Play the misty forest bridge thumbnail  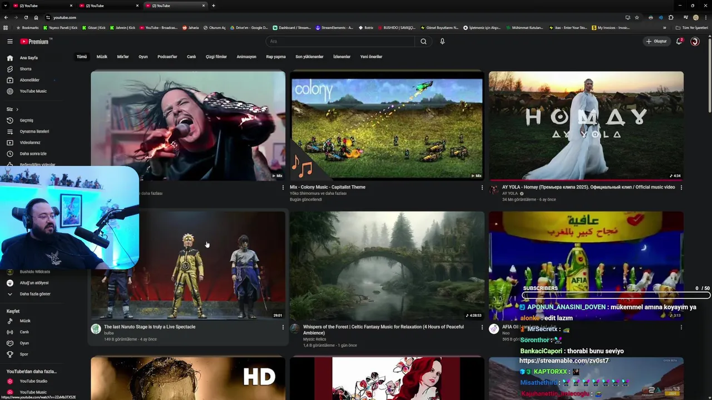pyautogui.click(x=387, y=266)
